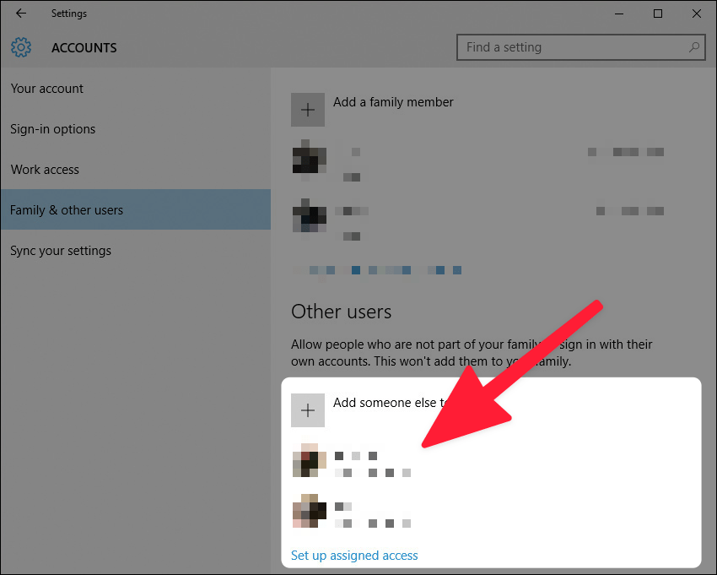Image resolution: width=717 pixels, height=575 pixels.
Task: Click the search magnifier icon
Action: [x=694, y=47]
